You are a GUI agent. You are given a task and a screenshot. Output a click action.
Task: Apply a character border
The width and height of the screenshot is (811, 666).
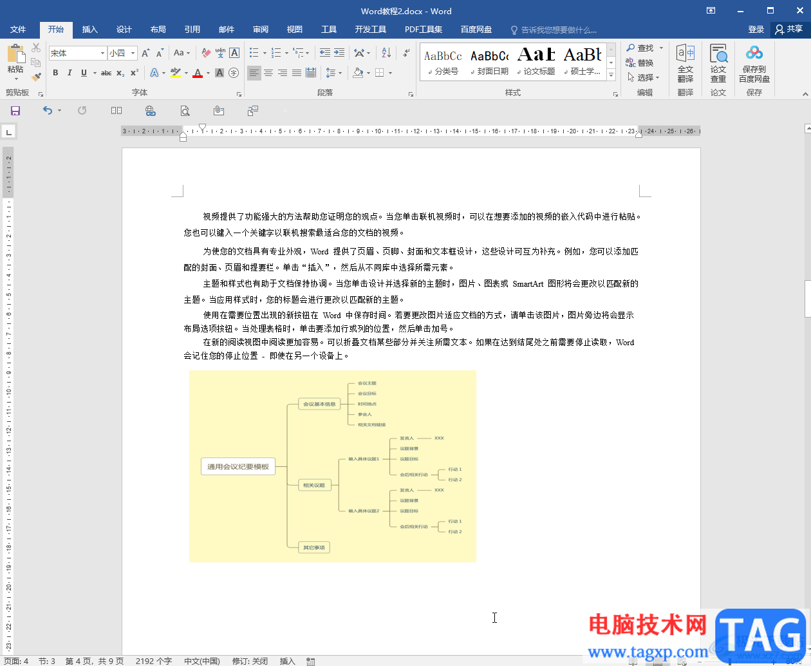(234, 53)
